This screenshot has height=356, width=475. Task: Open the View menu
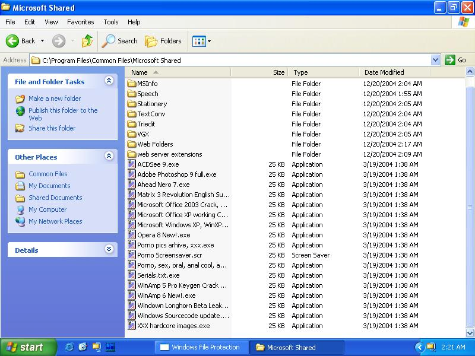[51, 22]
